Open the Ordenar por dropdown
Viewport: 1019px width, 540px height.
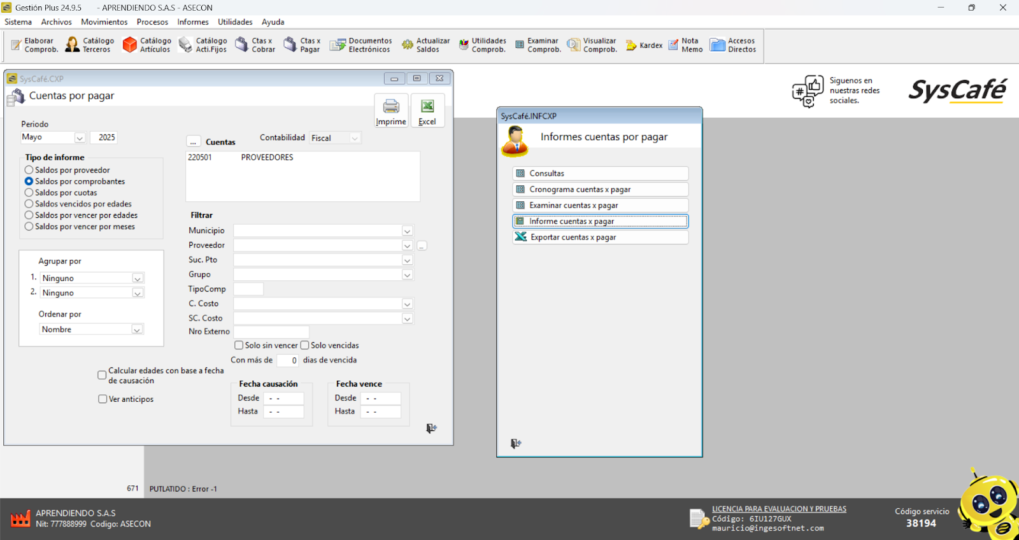136,330
